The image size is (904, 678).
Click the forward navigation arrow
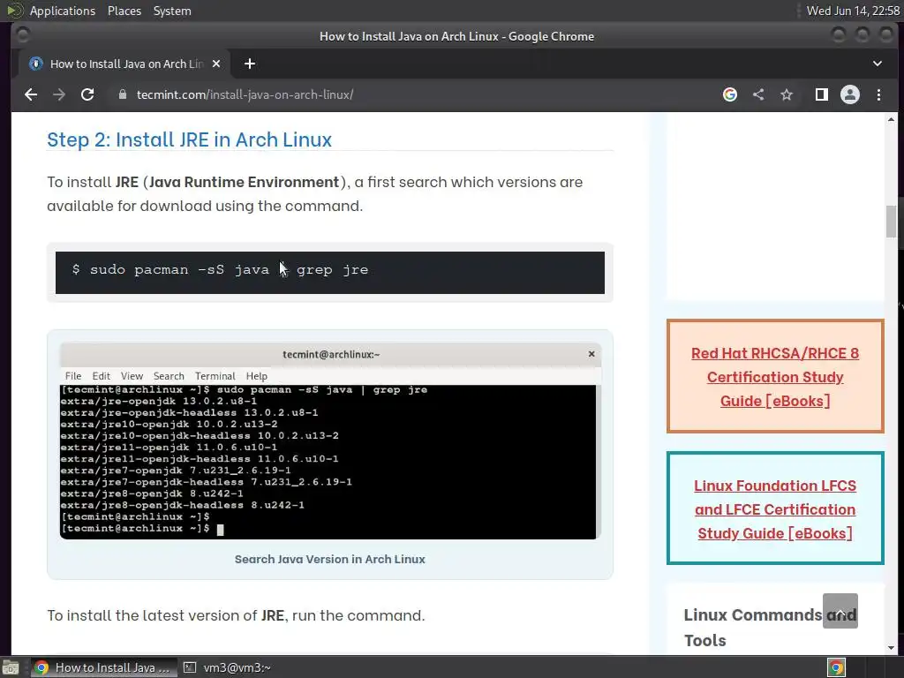(59, 94)
